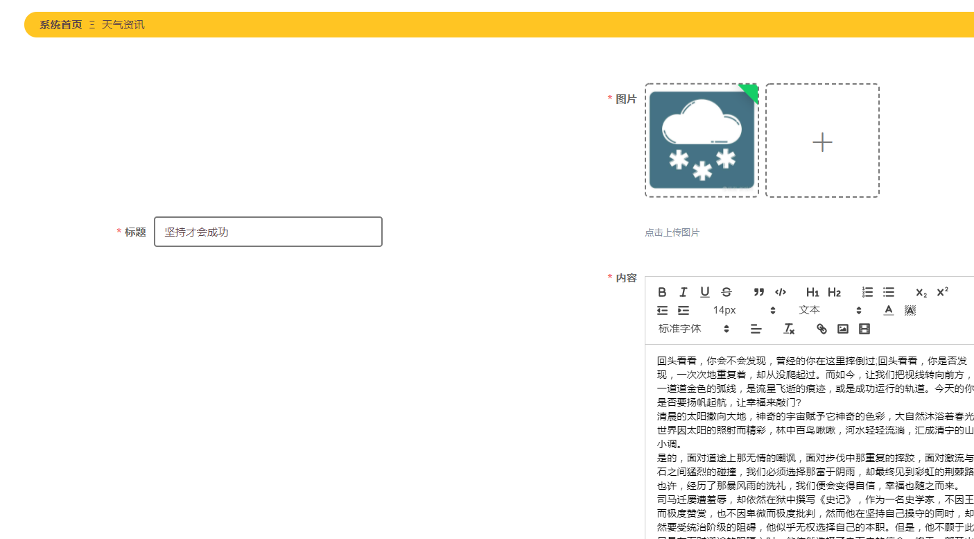This screenshot has width=974, height=539.
Task: Clear text formatting
Action: pos(789,329)
